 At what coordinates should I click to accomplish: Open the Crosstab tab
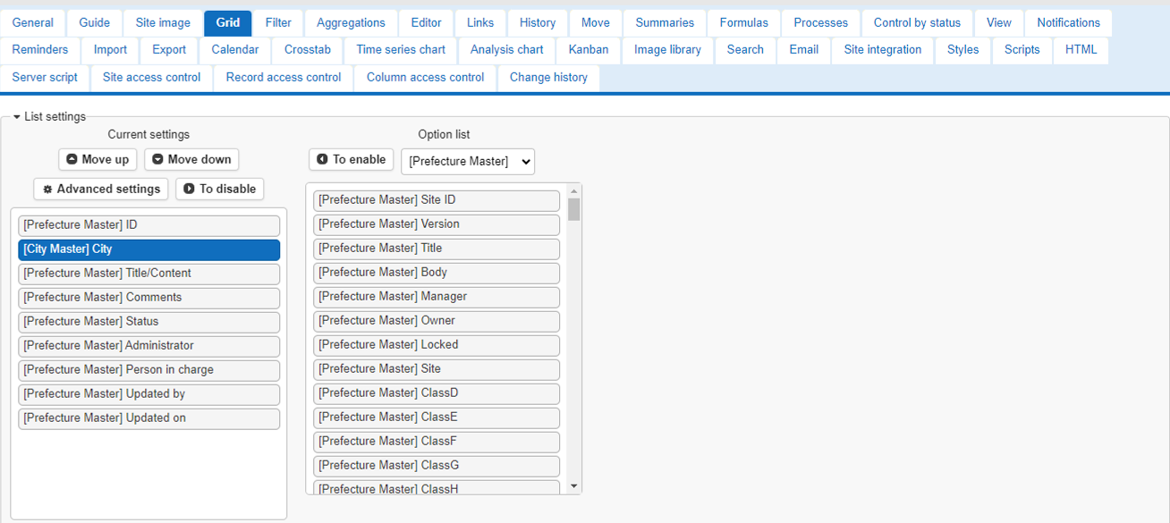(x=308, y=50)
